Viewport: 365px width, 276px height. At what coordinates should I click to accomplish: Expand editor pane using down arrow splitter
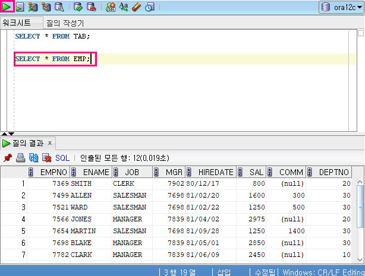11,134
